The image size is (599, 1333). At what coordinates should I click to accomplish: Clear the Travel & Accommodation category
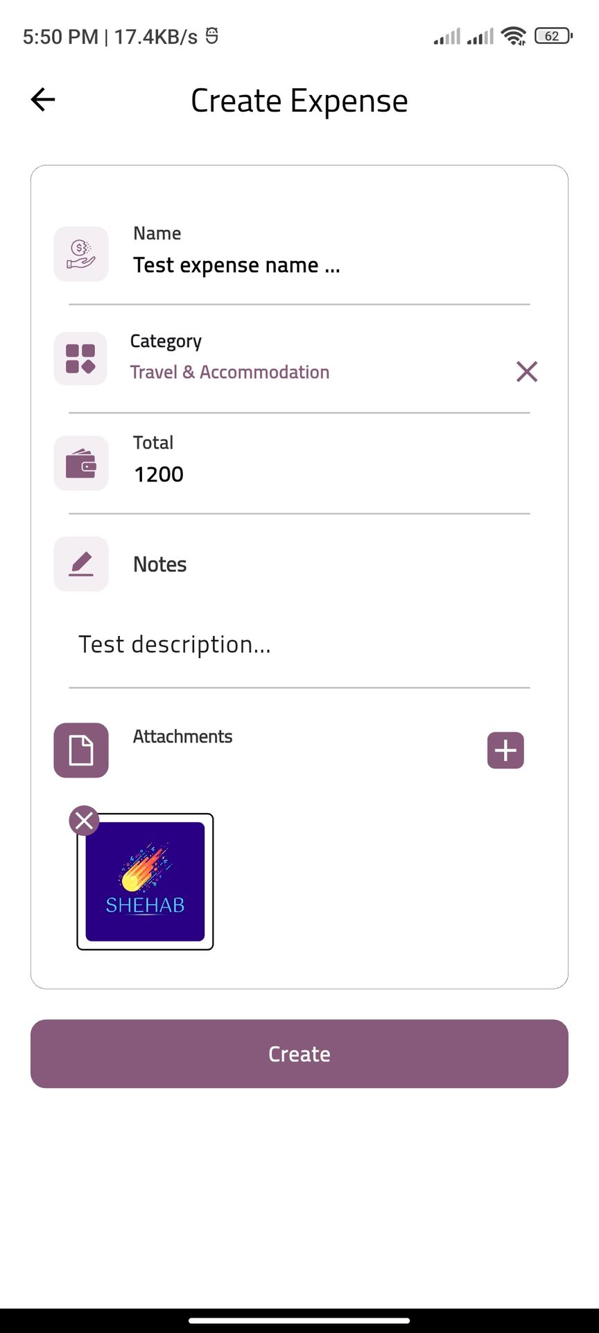pyautogui.click(x=527, y=372)
